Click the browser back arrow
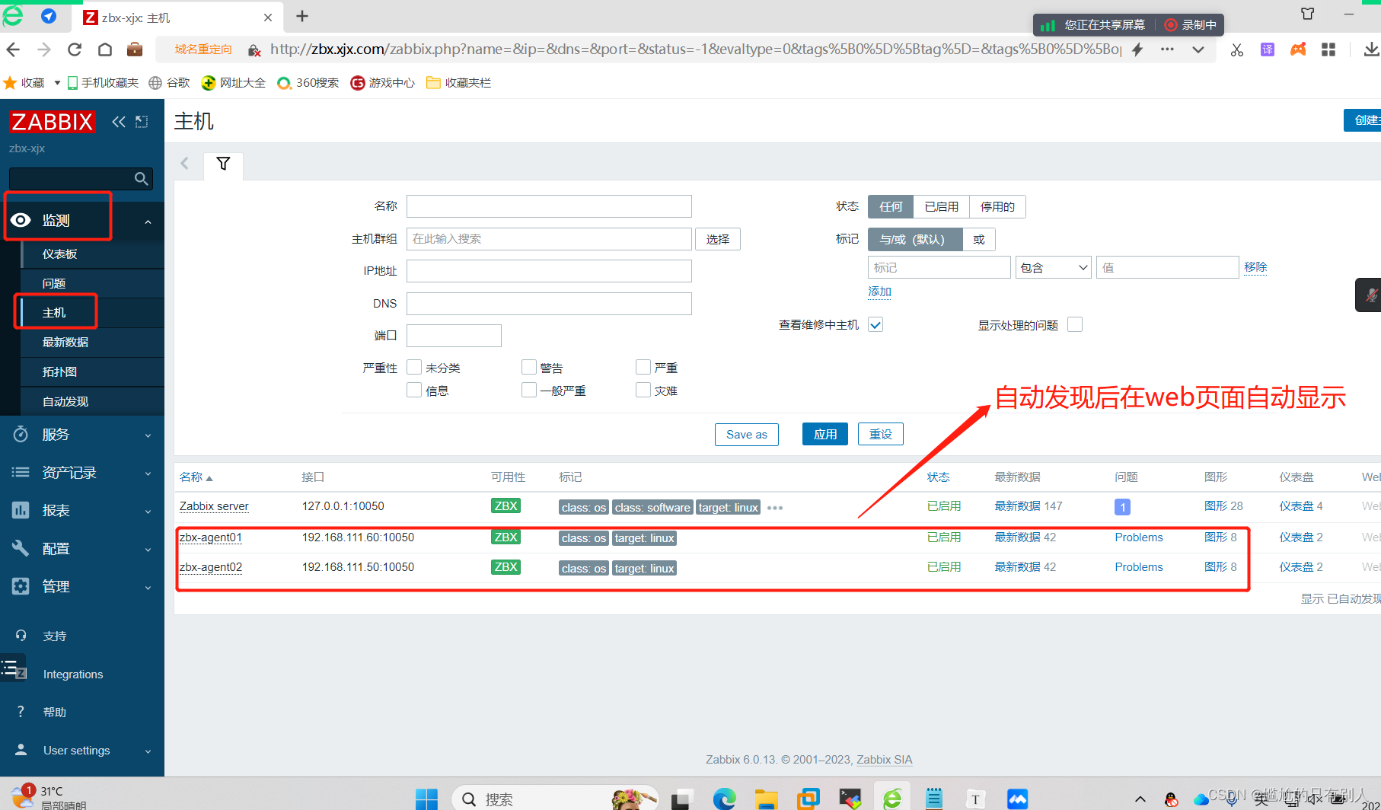 pyautogui.click(x=13, y=49)
